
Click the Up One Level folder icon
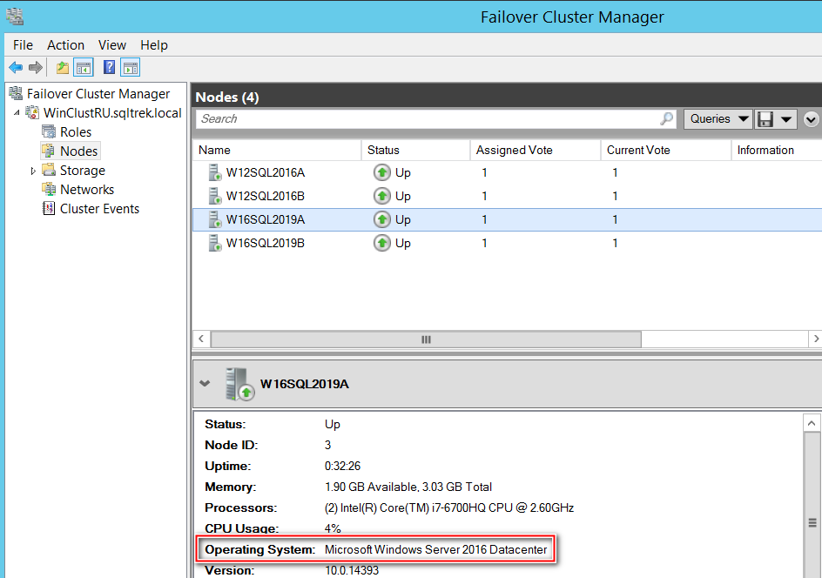63,68
